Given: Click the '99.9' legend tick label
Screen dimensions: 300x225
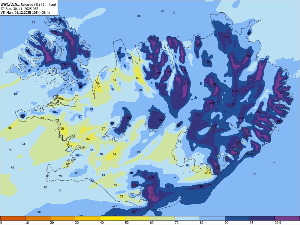Looking at the screenshot, I should pyautogui.click(x=278, y=223).
